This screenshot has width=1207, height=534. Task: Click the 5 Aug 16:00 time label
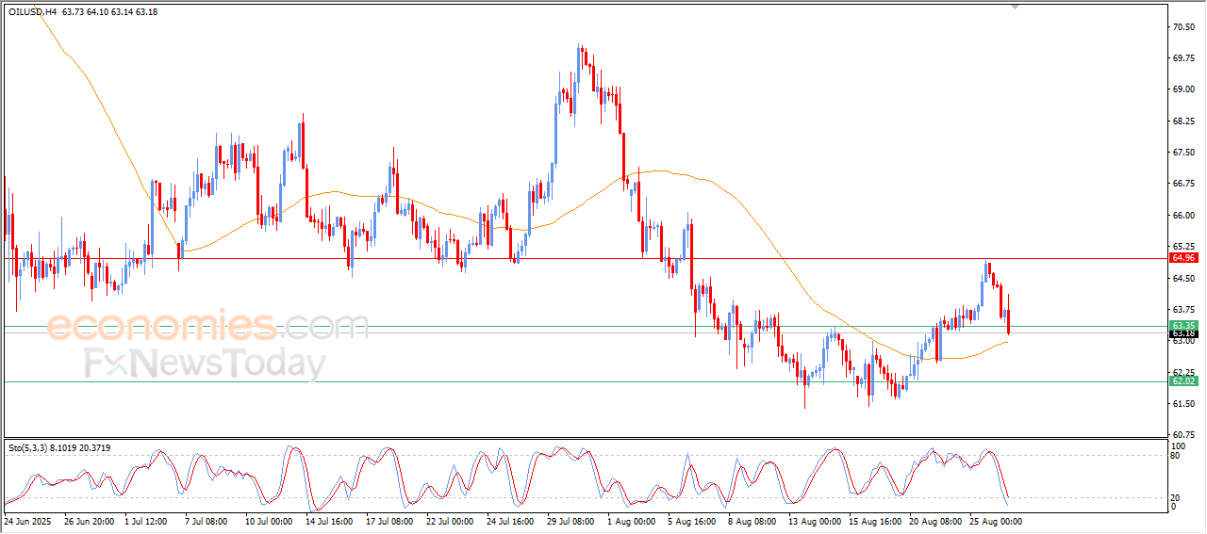point(692,520)
